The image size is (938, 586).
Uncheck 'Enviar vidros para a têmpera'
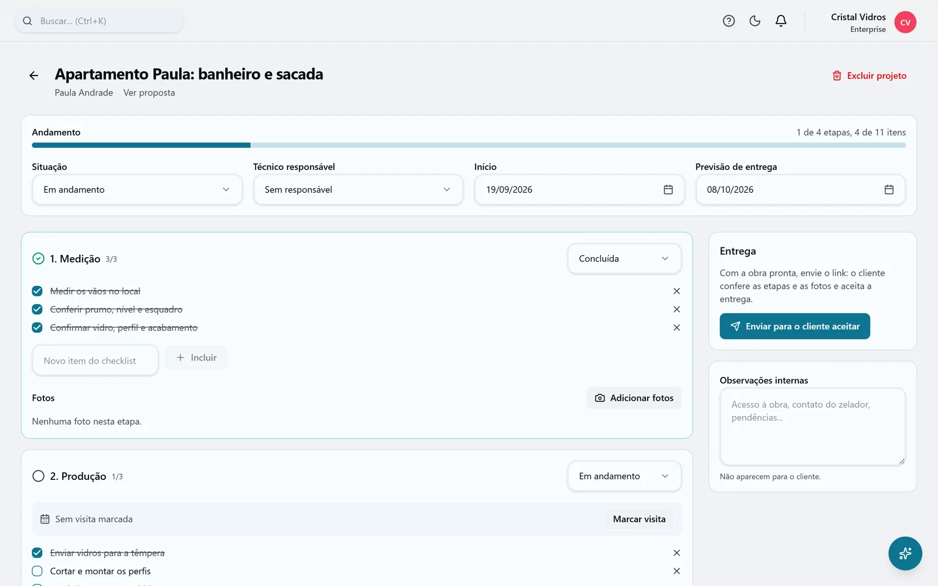(x=38, y=553)
